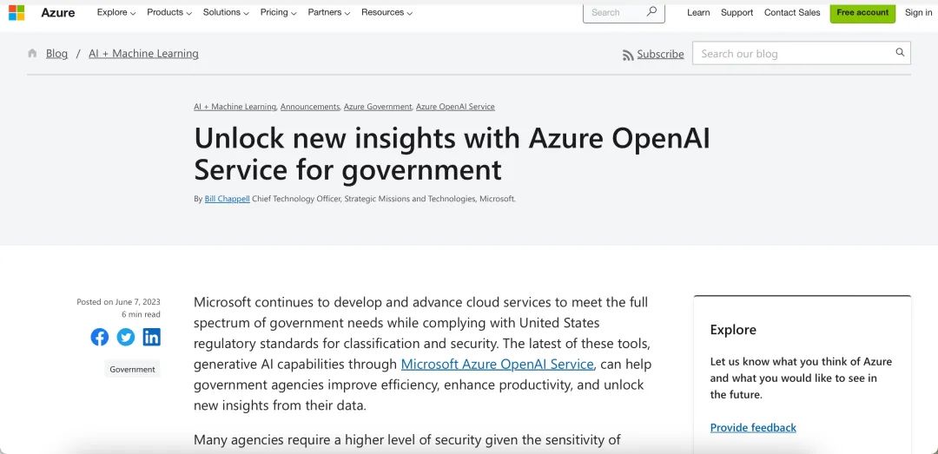Go to Contact Sales

[792, 13]
